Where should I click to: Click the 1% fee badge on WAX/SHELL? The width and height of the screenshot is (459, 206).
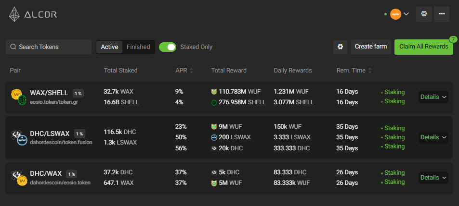click(x=78, y=93)
